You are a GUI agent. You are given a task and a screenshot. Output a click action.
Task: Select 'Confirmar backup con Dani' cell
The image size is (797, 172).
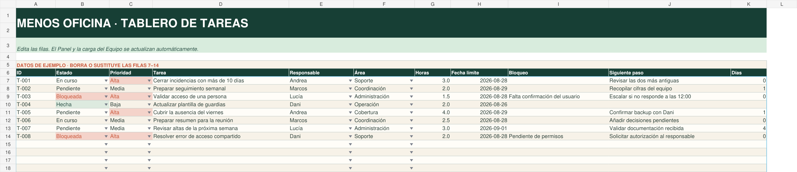click(670, 113)
